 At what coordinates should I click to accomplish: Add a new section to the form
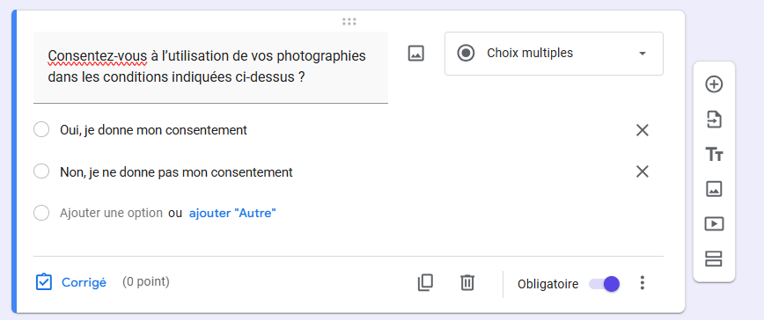click(x=714, y=258)
